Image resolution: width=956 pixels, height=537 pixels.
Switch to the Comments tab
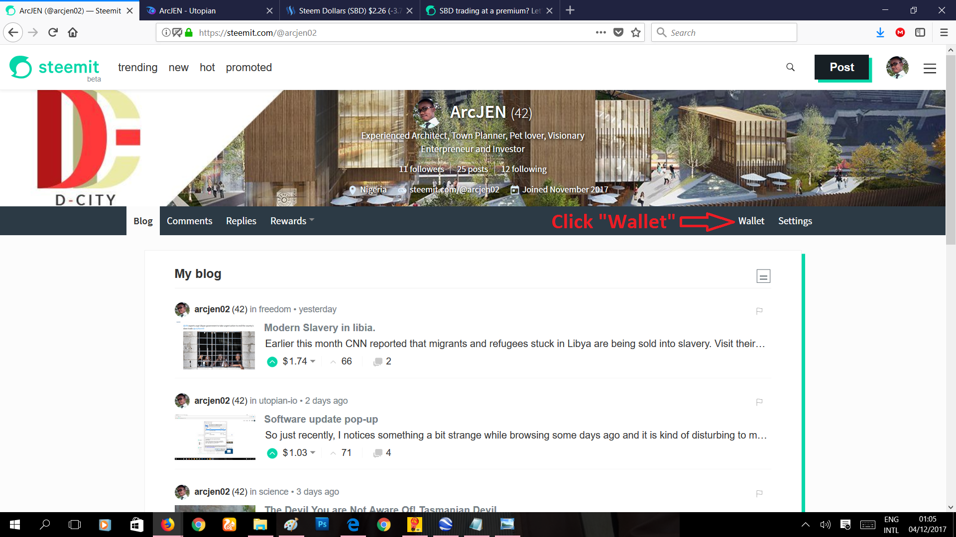coord(189,221)
